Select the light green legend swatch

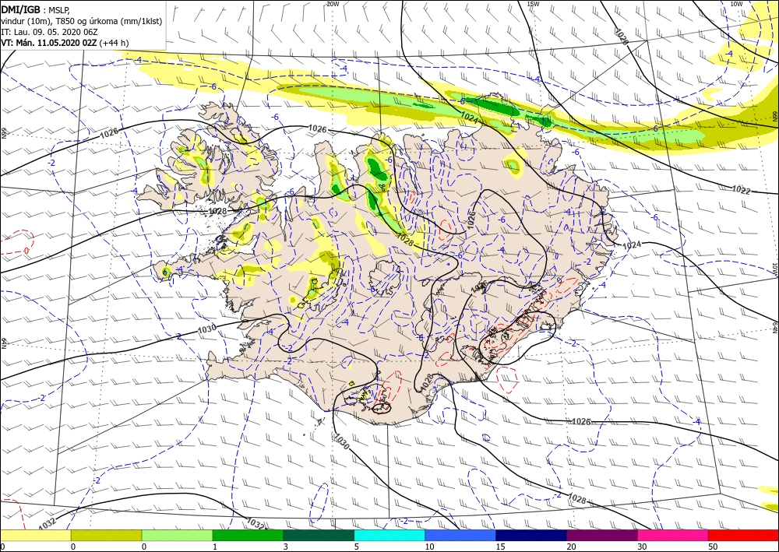[x=177, y=536]
